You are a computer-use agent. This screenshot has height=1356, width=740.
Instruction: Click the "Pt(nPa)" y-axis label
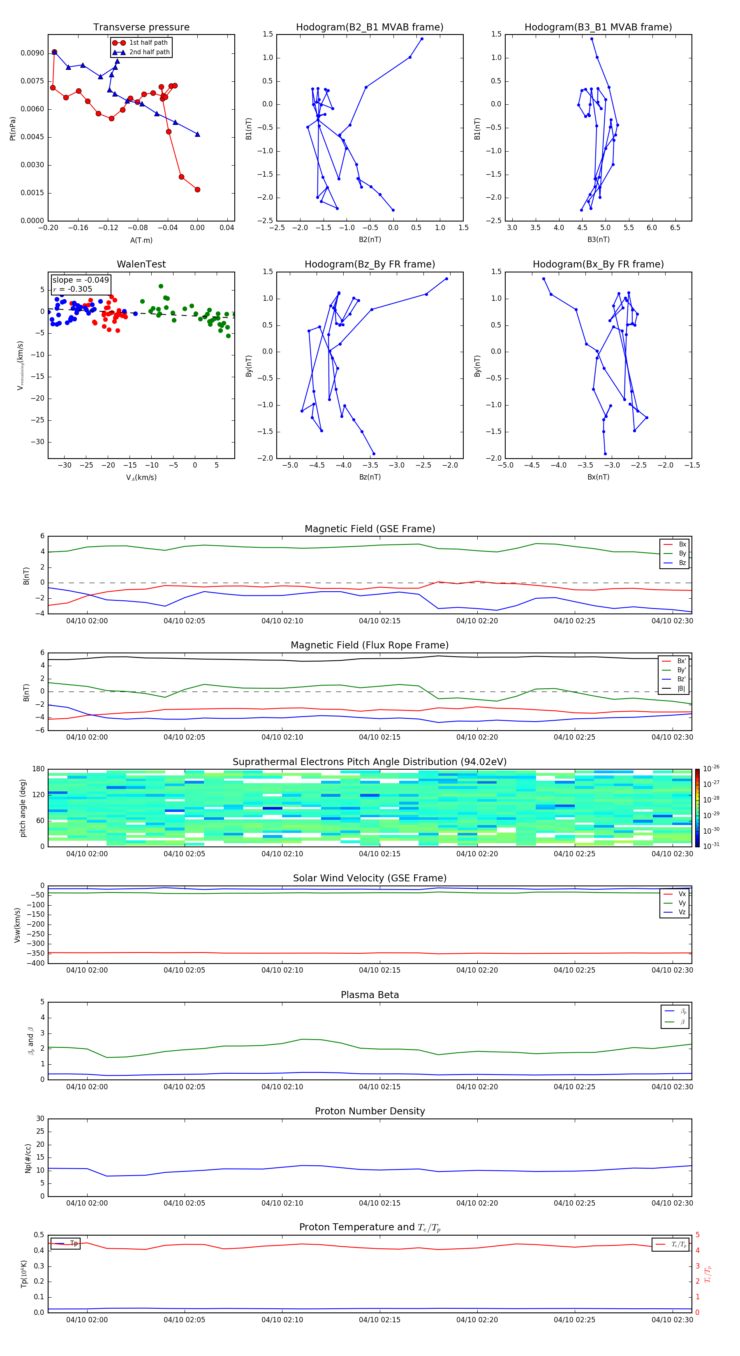13,128
